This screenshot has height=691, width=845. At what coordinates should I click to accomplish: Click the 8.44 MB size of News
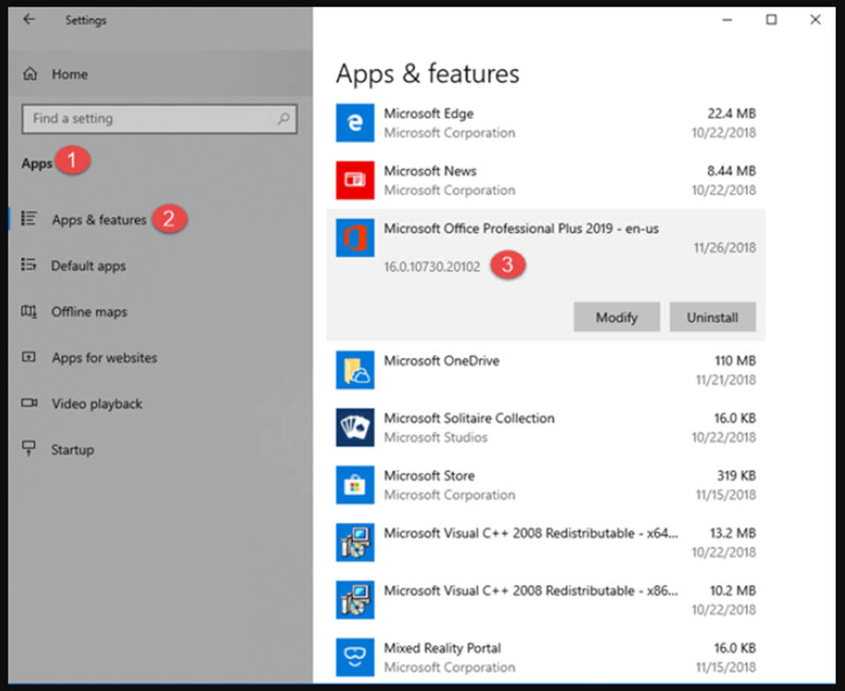pyautogui.click(x=731, y=171)
